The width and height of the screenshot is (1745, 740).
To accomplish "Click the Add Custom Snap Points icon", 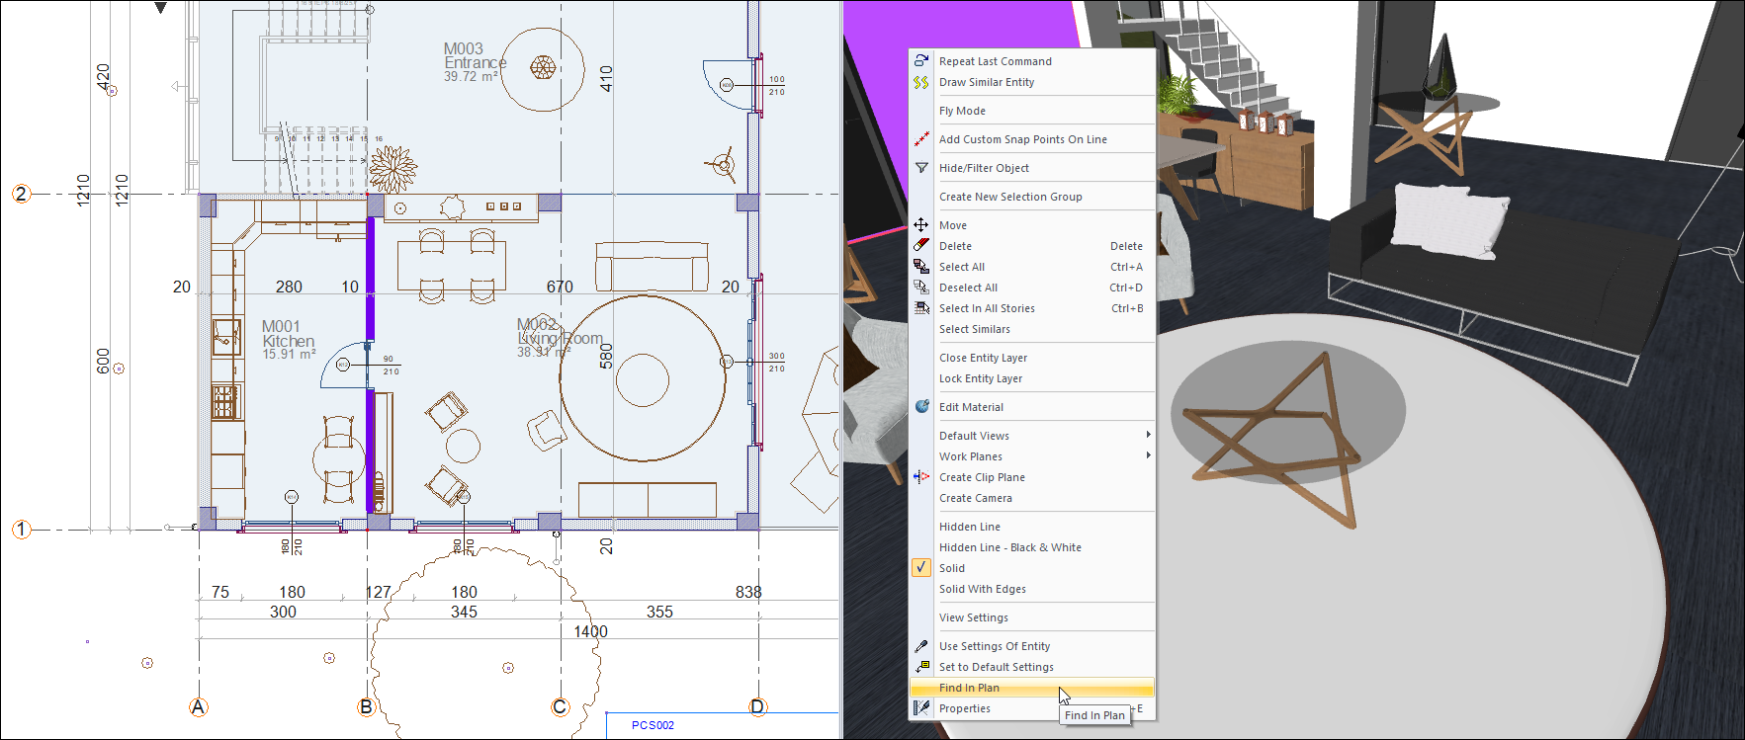I will (920, 139).
